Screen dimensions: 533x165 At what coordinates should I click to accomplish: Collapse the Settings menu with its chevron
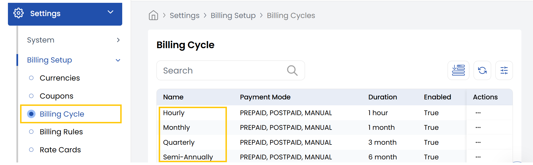110,13
